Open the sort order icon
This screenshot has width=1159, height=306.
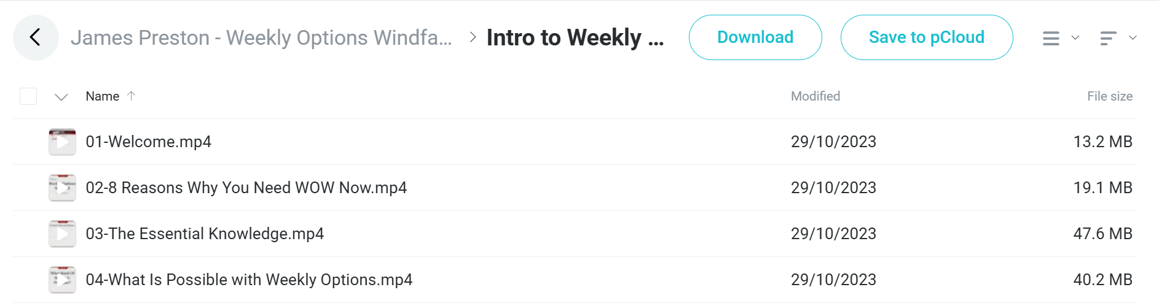(1108, 38)
